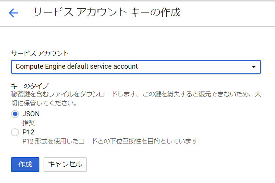Click the P12 形式 compatibility description text
Image resolution: width=275 pixels, height=183 pixels.
[110, 141]
